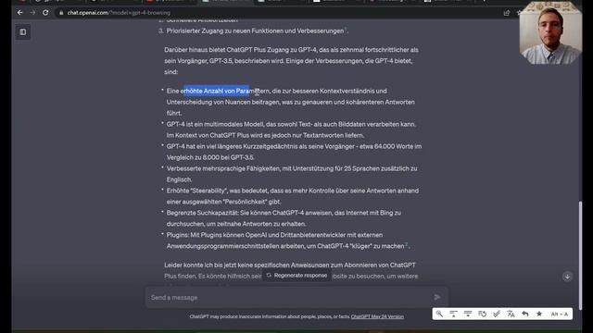Jump to bottom with the down-arrow button
Viewport: 593px width, 333px height.
(x=567, y=277)
